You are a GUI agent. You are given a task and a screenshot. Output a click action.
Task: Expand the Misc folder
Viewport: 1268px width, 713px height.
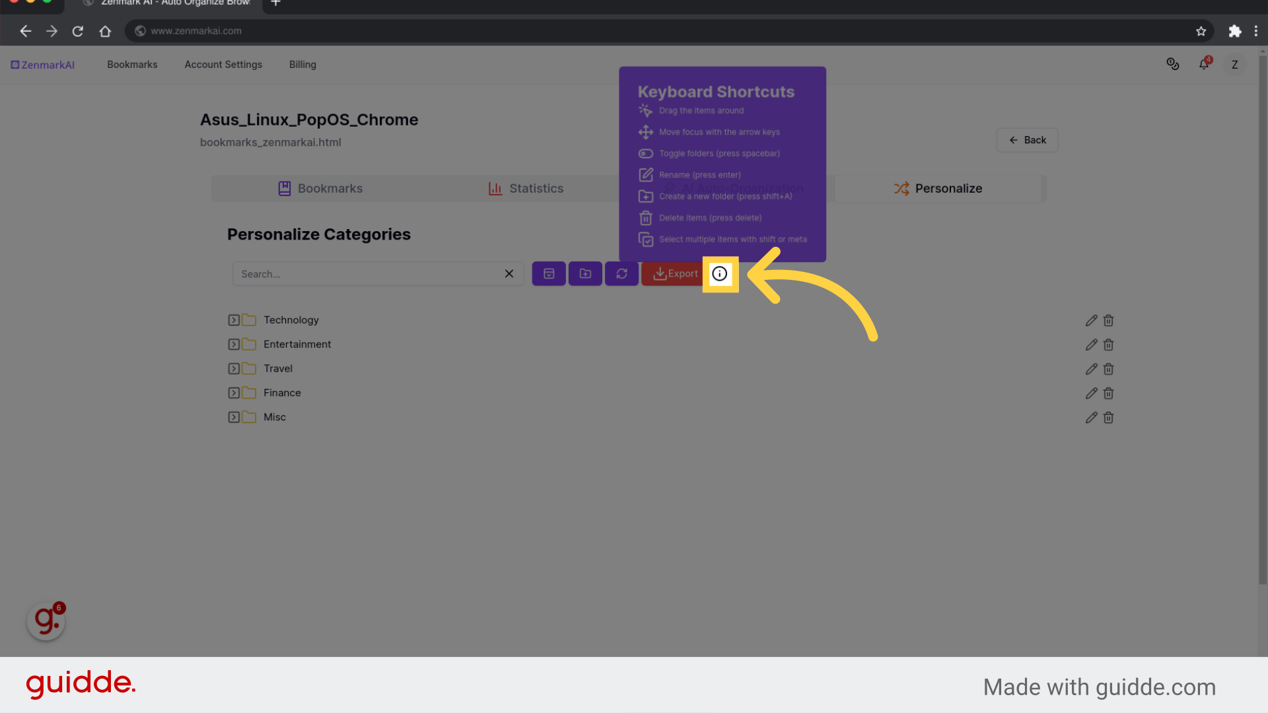(x=234, y=418)
